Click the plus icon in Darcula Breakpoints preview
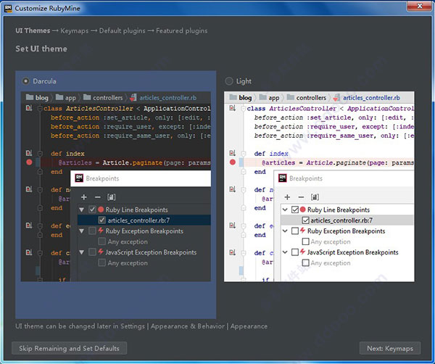435x364 pixels. (84, 197)
